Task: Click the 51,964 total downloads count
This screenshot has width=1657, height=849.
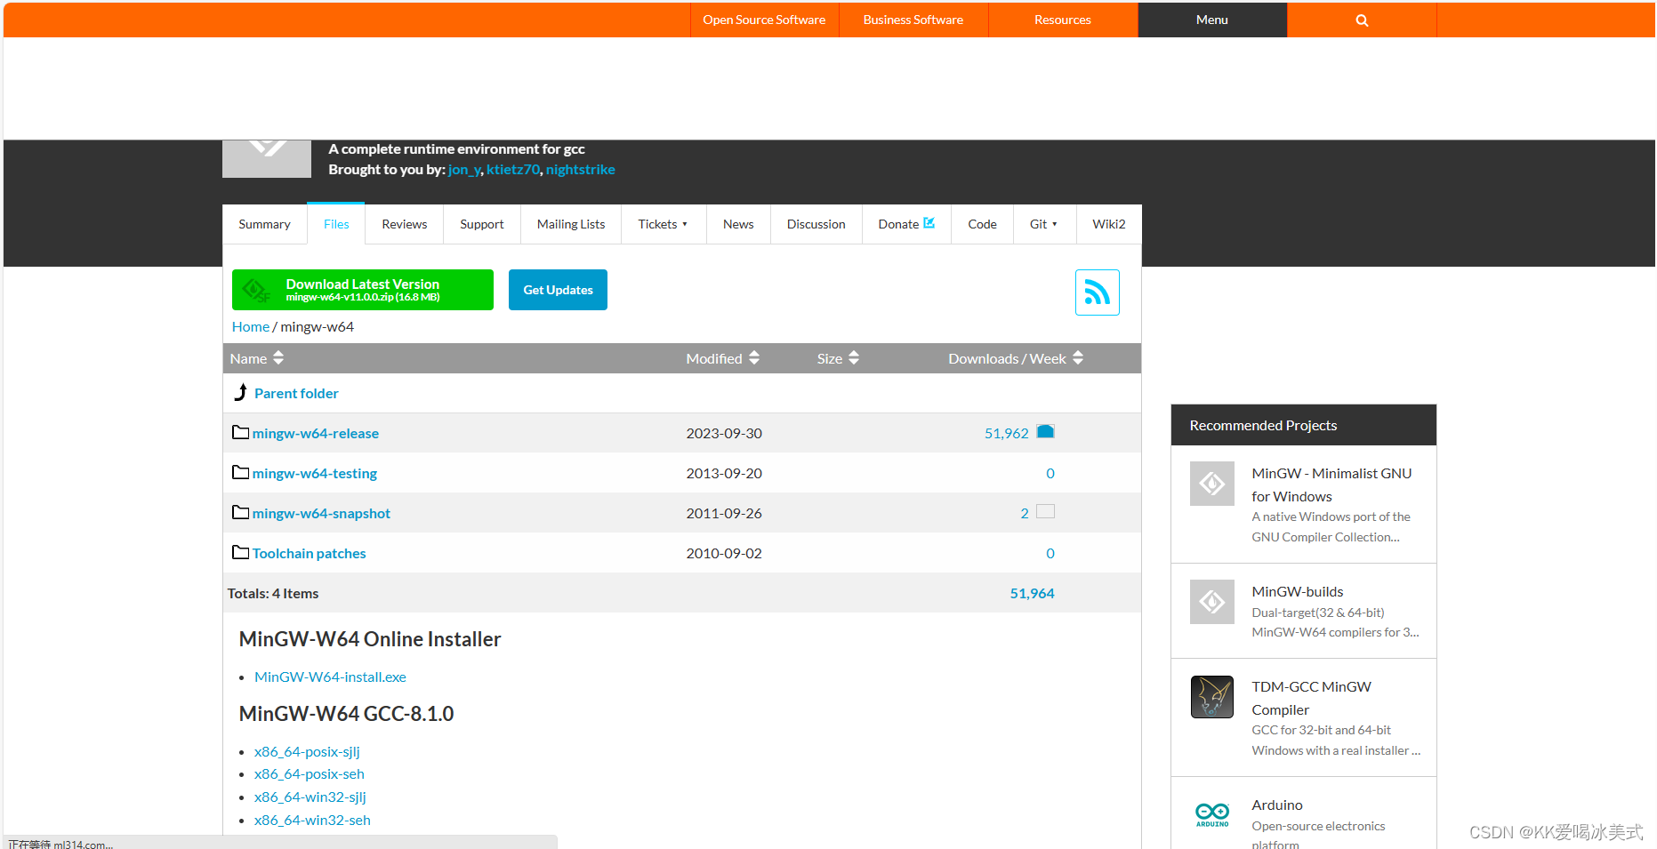Action: coord(1032,593)
